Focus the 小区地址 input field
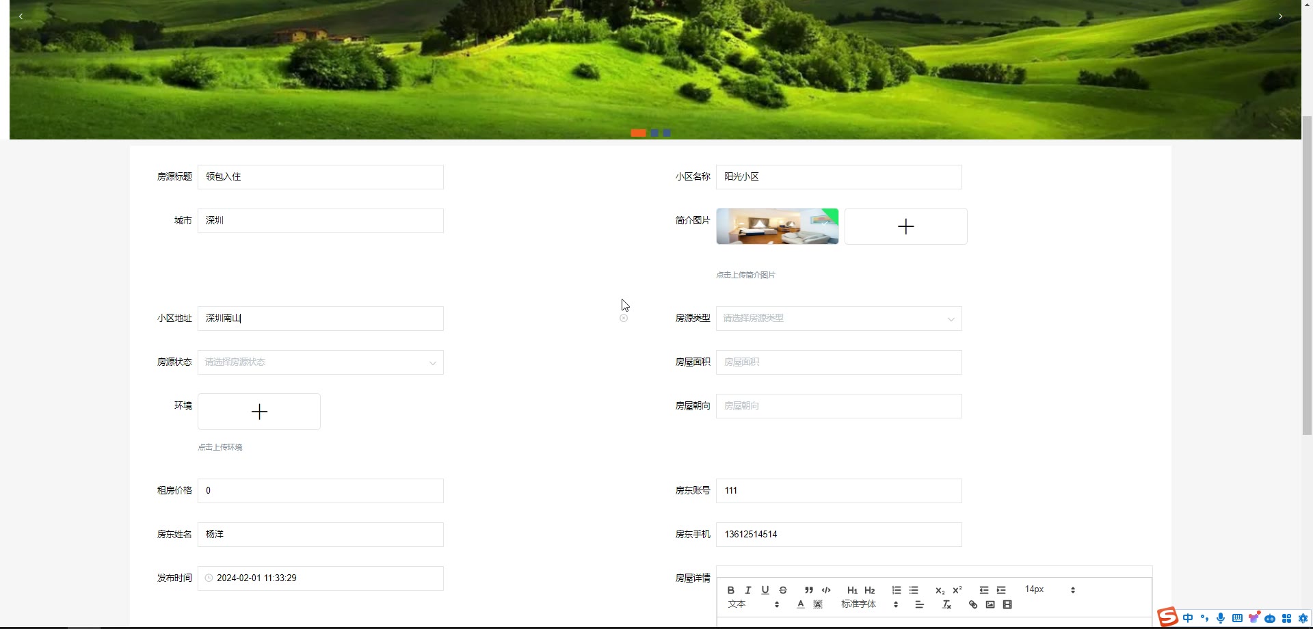Screen dimensions: 1313x629 point(320,319)
